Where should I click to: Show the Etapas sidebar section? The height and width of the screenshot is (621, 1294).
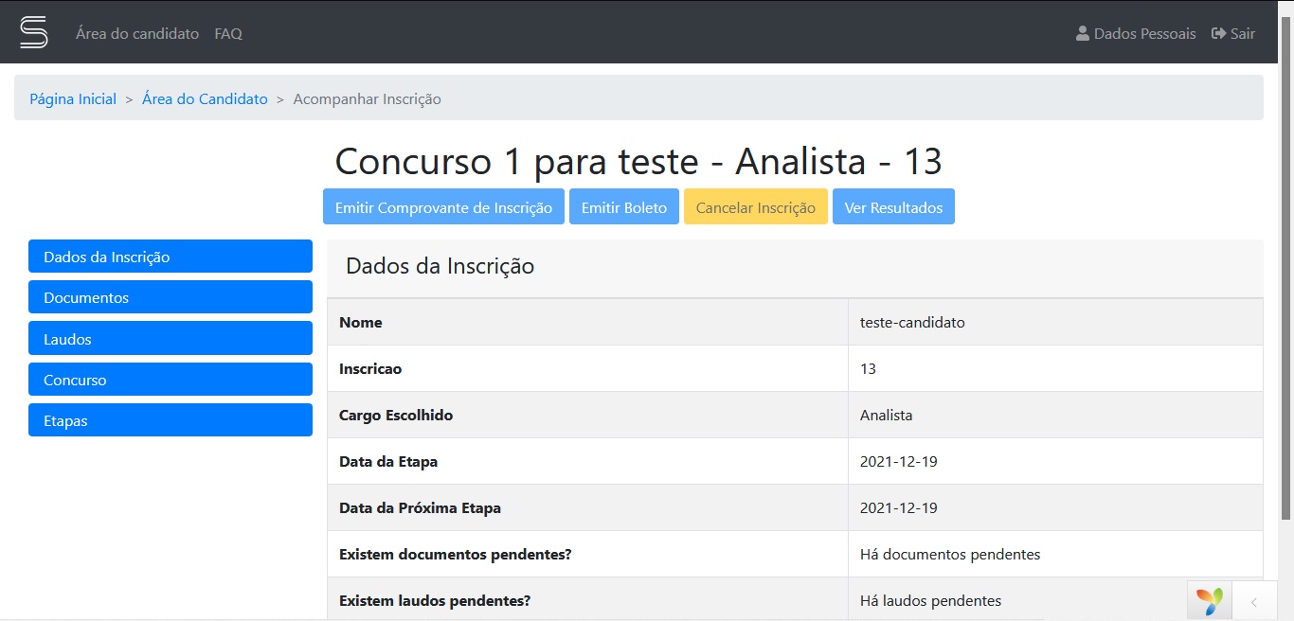point(171,420)
